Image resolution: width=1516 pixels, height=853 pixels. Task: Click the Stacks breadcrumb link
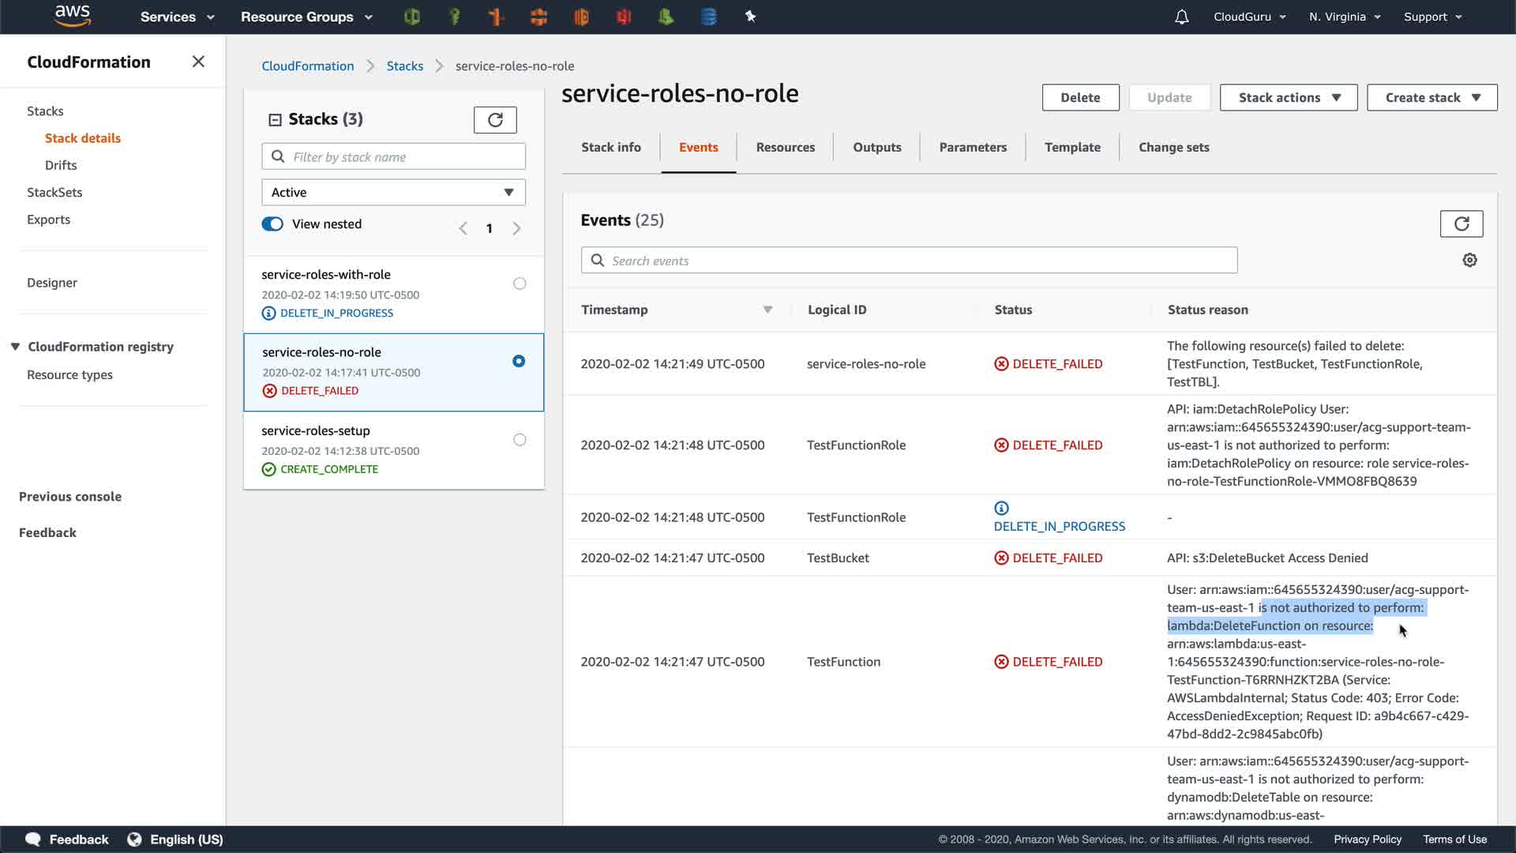coord(404,66)
